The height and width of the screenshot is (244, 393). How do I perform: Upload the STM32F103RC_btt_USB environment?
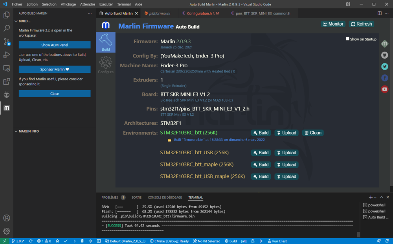pos(286,153)
